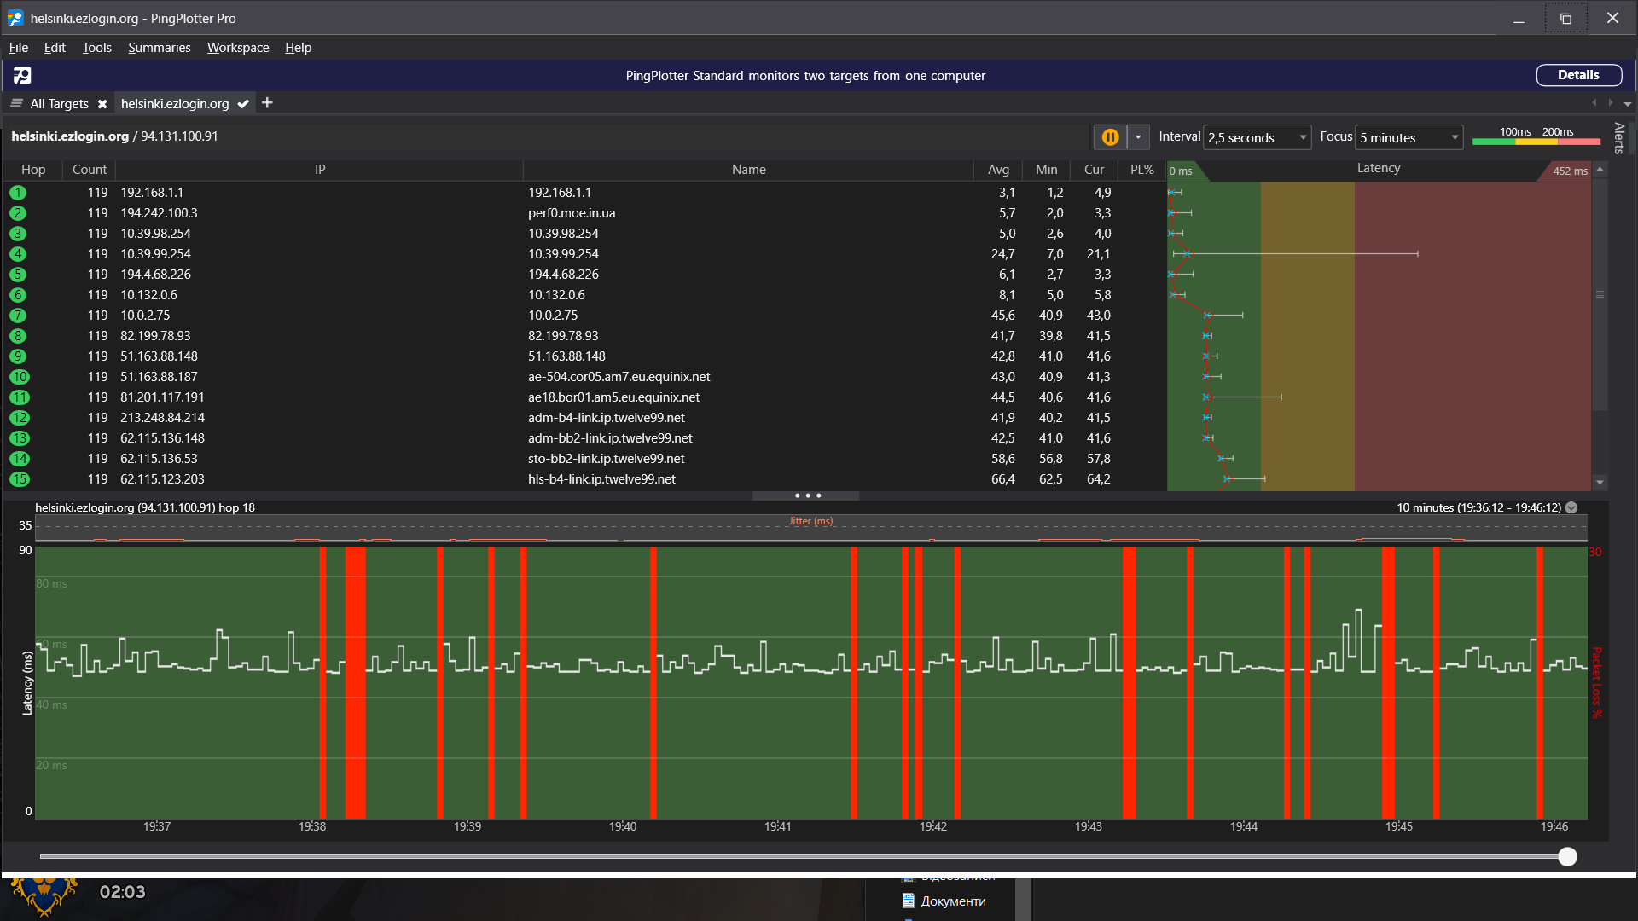Image resolution: width=1638 pixels, height=921 pixels.
Task: Click the 452 ms latency scale label
Action: [1570, 171]
